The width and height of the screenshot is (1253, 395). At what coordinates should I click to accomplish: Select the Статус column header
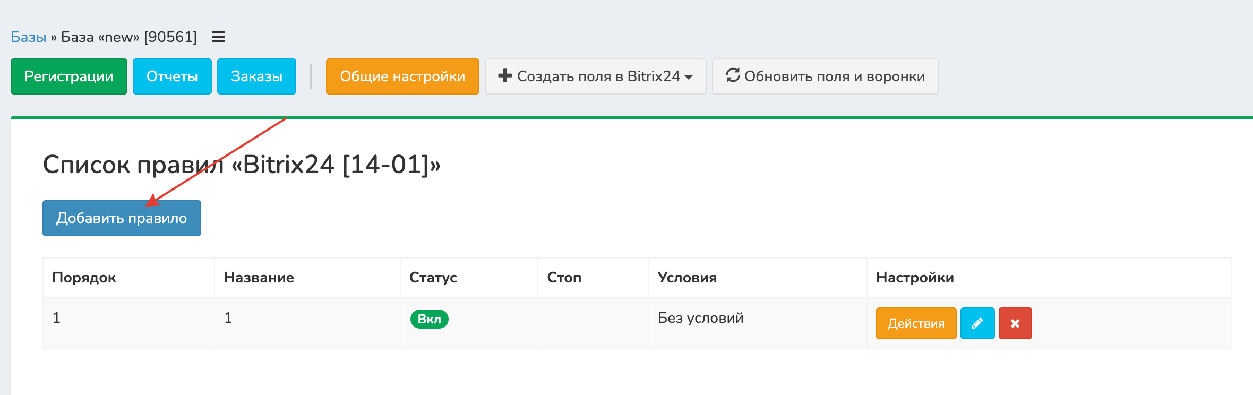coord(433,278)
